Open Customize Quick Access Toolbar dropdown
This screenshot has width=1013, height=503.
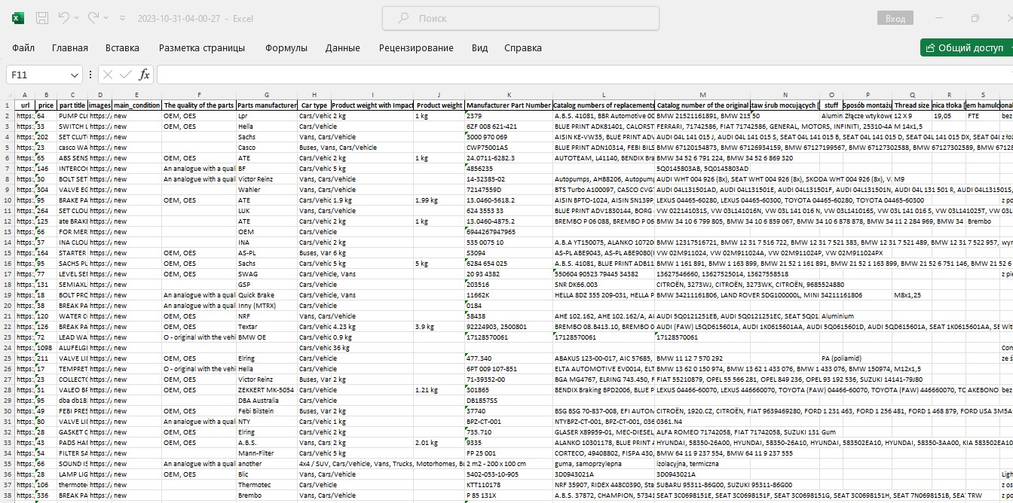click(122, 19)
